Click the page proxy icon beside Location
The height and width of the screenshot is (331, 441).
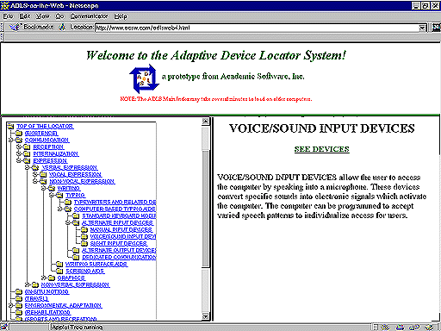(62, 28)
